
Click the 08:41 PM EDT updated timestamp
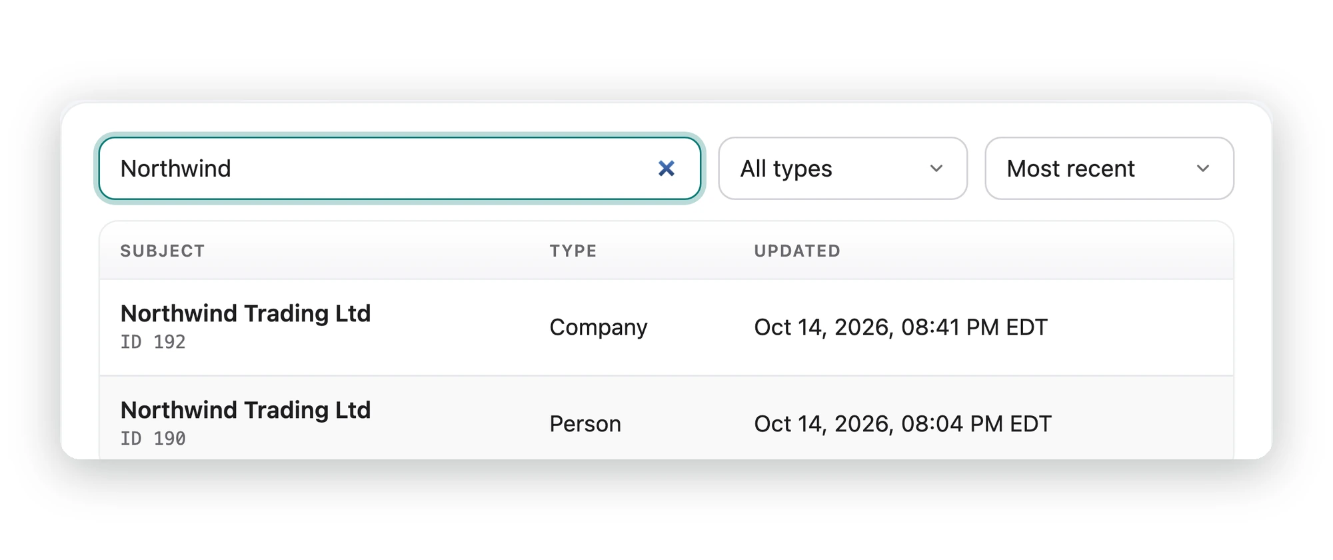tap(901, 327)
